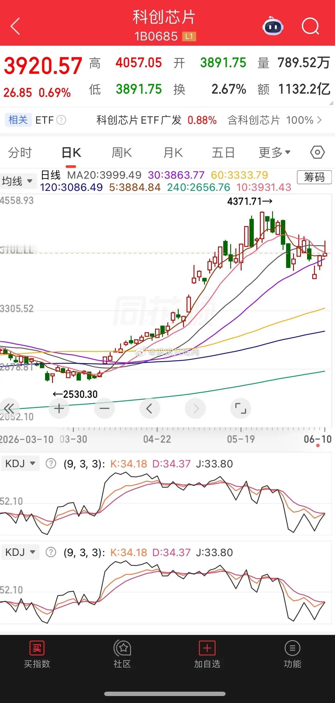Expand the 更多 more periods dropdown
This screenshot has width=335, height=703.
click(x=274, y=152)
